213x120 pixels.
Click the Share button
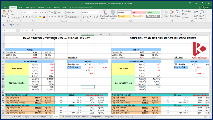pyautogui.click(x=206, y=8)
